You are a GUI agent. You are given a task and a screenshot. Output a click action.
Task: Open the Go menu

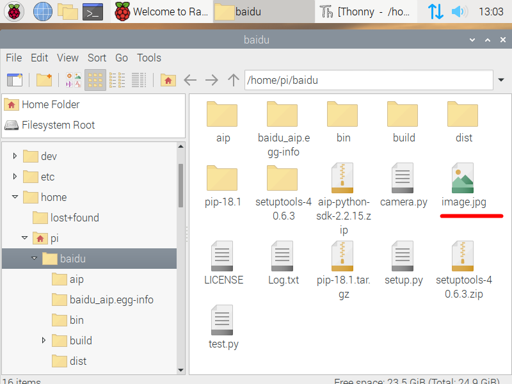[x=122, y=58]
